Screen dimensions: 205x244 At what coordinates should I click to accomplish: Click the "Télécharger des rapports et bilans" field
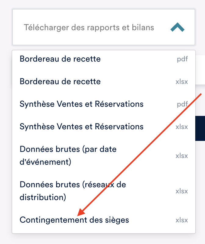[89, 28]
